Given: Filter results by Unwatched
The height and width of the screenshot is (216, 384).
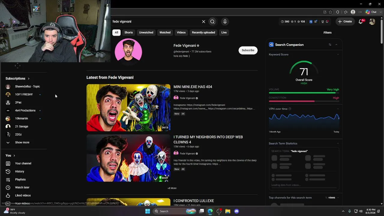Looking at the screenshot, I should (x=146, y=32).
